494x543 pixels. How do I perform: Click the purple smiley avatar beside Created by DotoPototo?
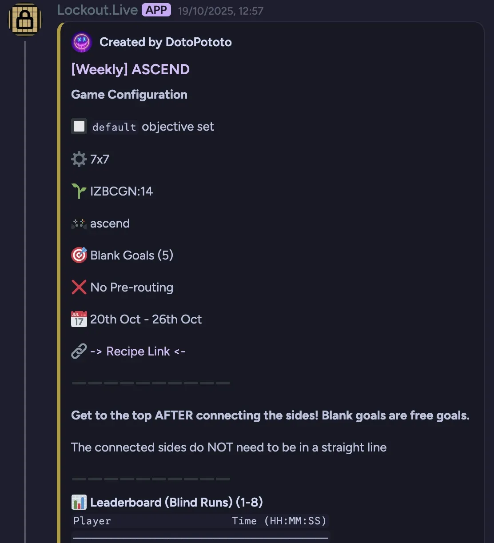point(82,42)
